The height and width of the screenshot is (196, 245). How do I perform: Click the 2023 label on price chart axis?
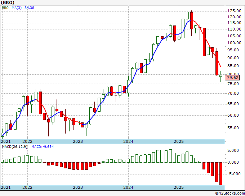(x=78, y=141)
